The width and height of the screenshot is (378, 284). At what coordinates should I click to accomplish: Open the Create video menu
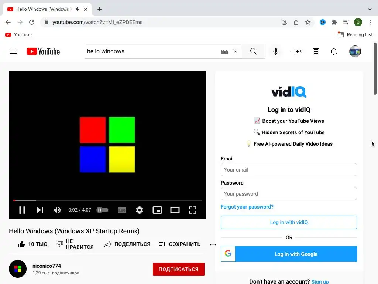pos(298,51)
